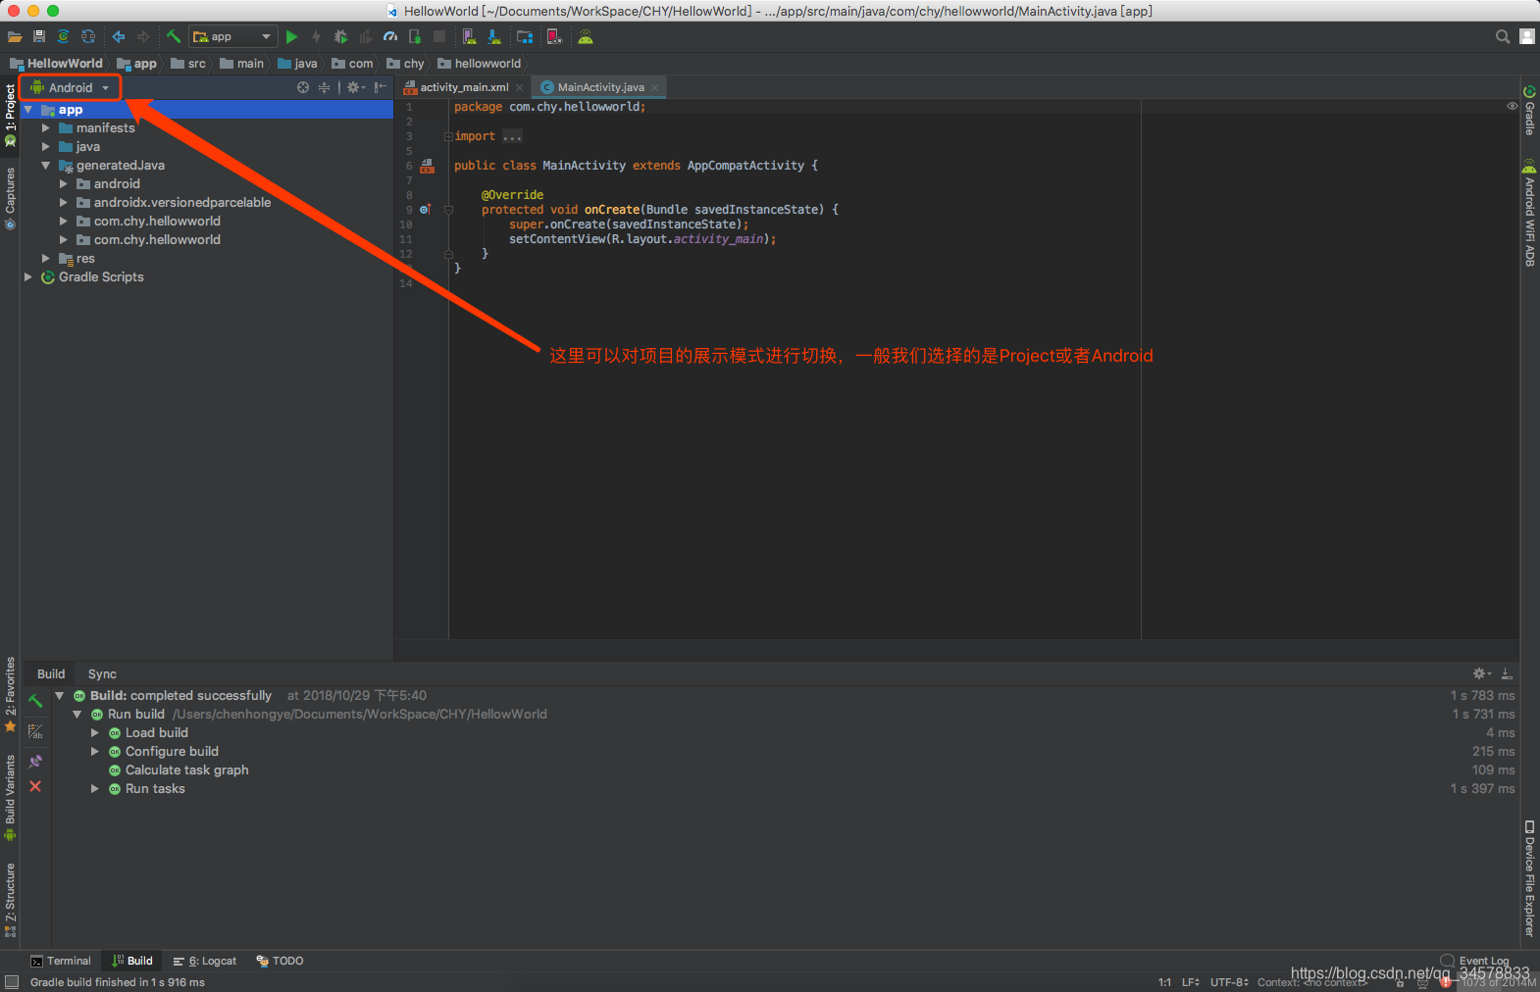Click the Save All disk icon
The width and height of the screenshot is (1540, 992).
pyautogui.click(x=39, y=37)
